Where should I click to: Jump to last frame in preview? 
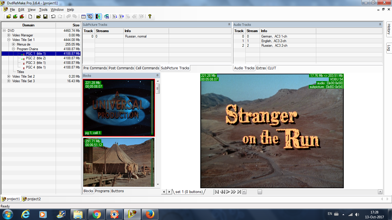[239, 192]
